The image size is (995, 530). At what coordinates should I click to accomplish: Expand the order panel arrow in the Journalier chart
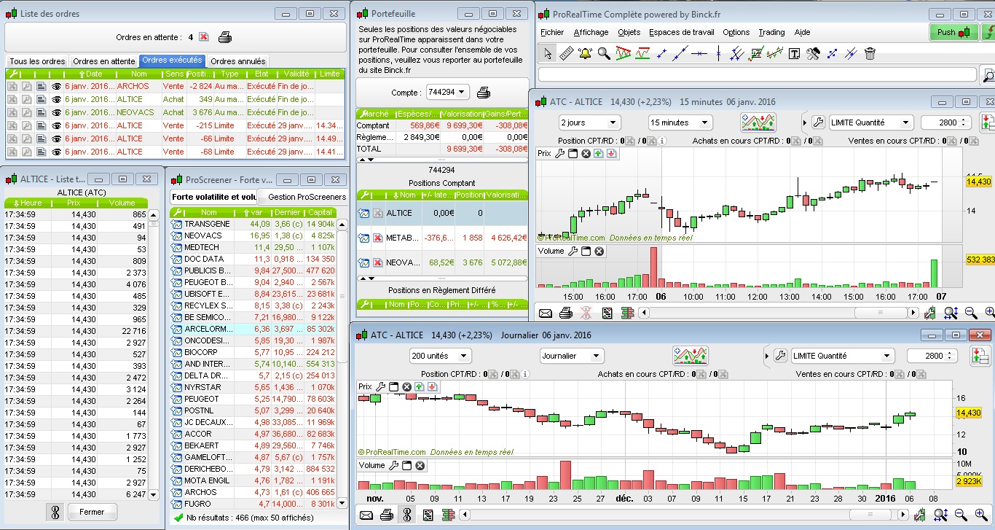766,356
